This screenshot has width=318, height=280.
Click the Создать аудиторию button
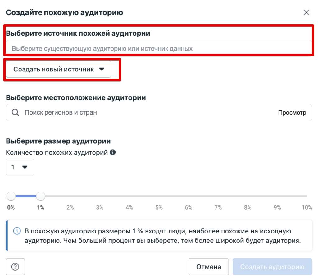pos(272,267)
